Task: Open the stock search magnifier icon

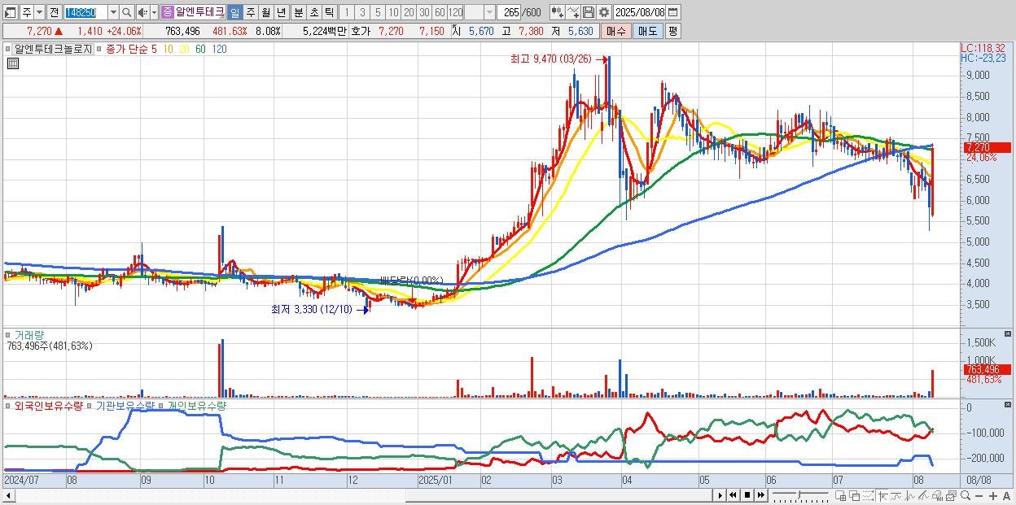Action: (126, 12)
